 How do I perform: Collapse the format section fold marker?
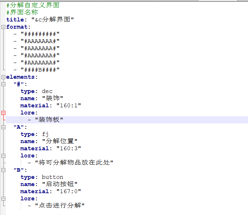[x=3, y=27]
